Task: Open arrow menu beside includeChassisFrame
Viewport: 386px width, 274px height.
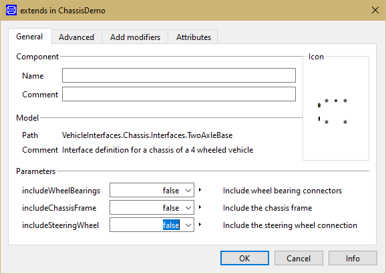Action: [x=200, y=207]
